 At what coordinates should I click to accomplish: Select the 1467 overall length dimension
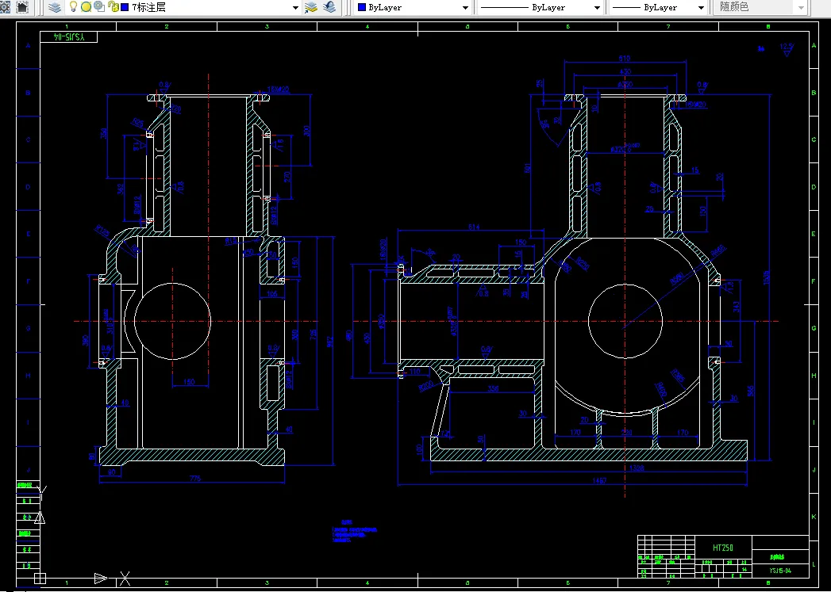click(x=599, y=481)
